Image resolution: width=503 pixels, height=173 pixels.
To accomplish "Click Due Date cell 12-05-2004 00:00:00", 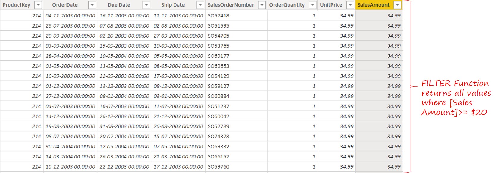I will click(x=124, y=147).
